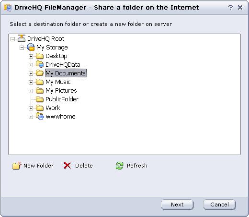Click the red Delete X icon
Viewport: 249px width, 217px height.
pyautogui.click(x=67, y=166)
